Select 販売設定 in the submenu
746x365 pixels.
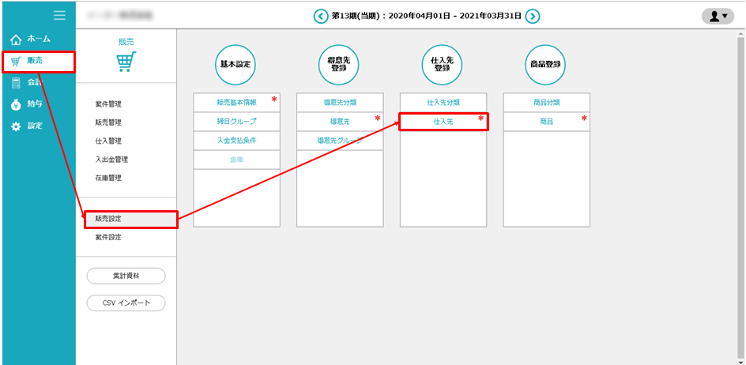[x=108, y=219]
